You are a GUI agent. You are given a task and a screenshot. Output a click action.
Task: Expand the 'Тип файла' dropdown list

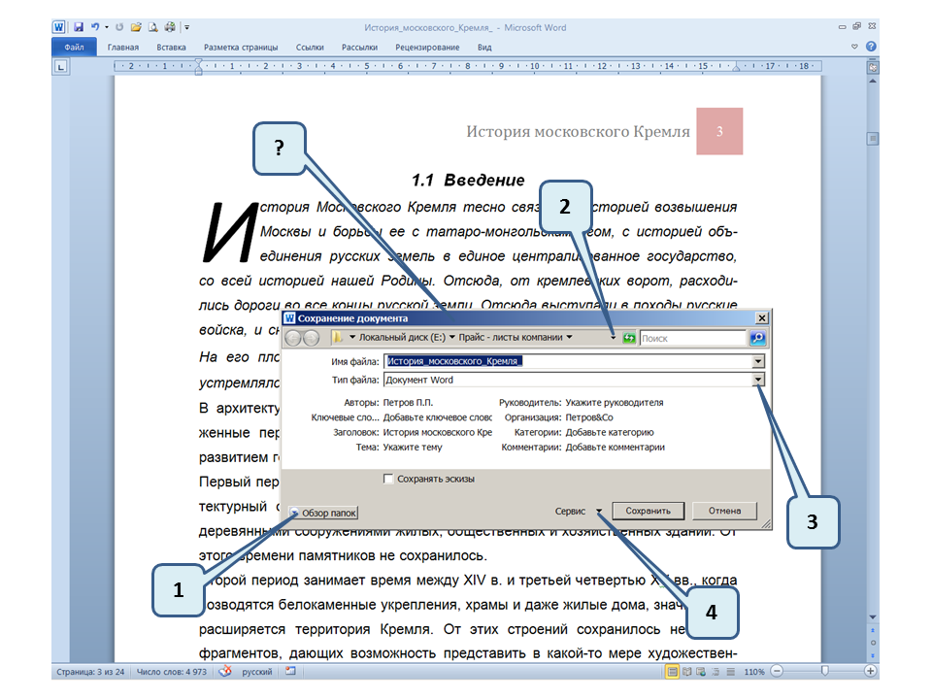click(x=758, y=380)
